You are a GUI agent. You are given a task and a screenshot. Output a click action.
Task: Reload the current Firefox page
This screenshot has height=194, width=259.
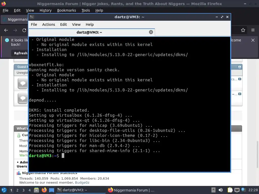coord(24,30)
